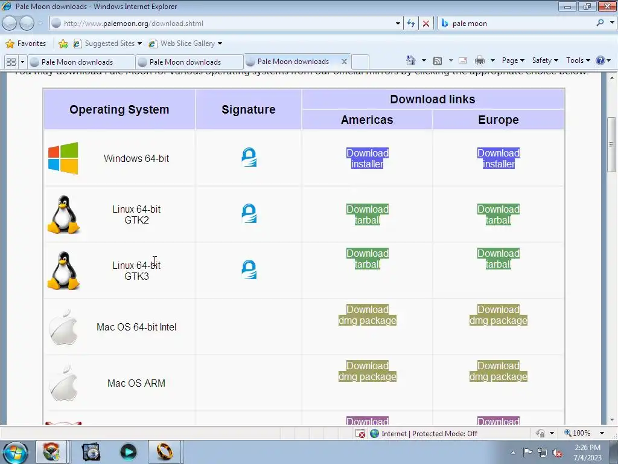
Task: Open the Print dropdown arrow
Action: [492, 60]
